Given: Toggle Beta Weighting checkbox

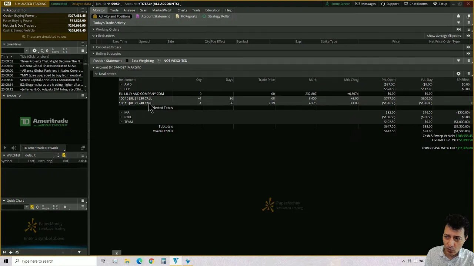Looking at the screenshot, I should coord(127,61).
